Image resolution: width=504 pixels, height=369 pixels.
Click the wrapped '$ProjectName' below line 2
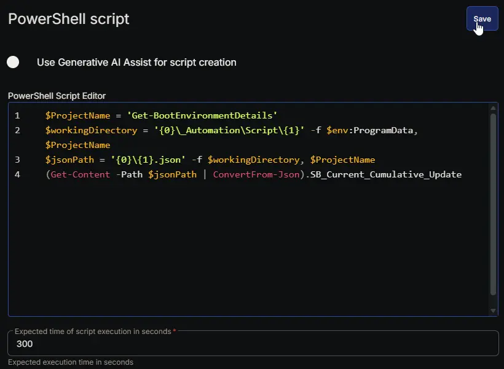78,145
